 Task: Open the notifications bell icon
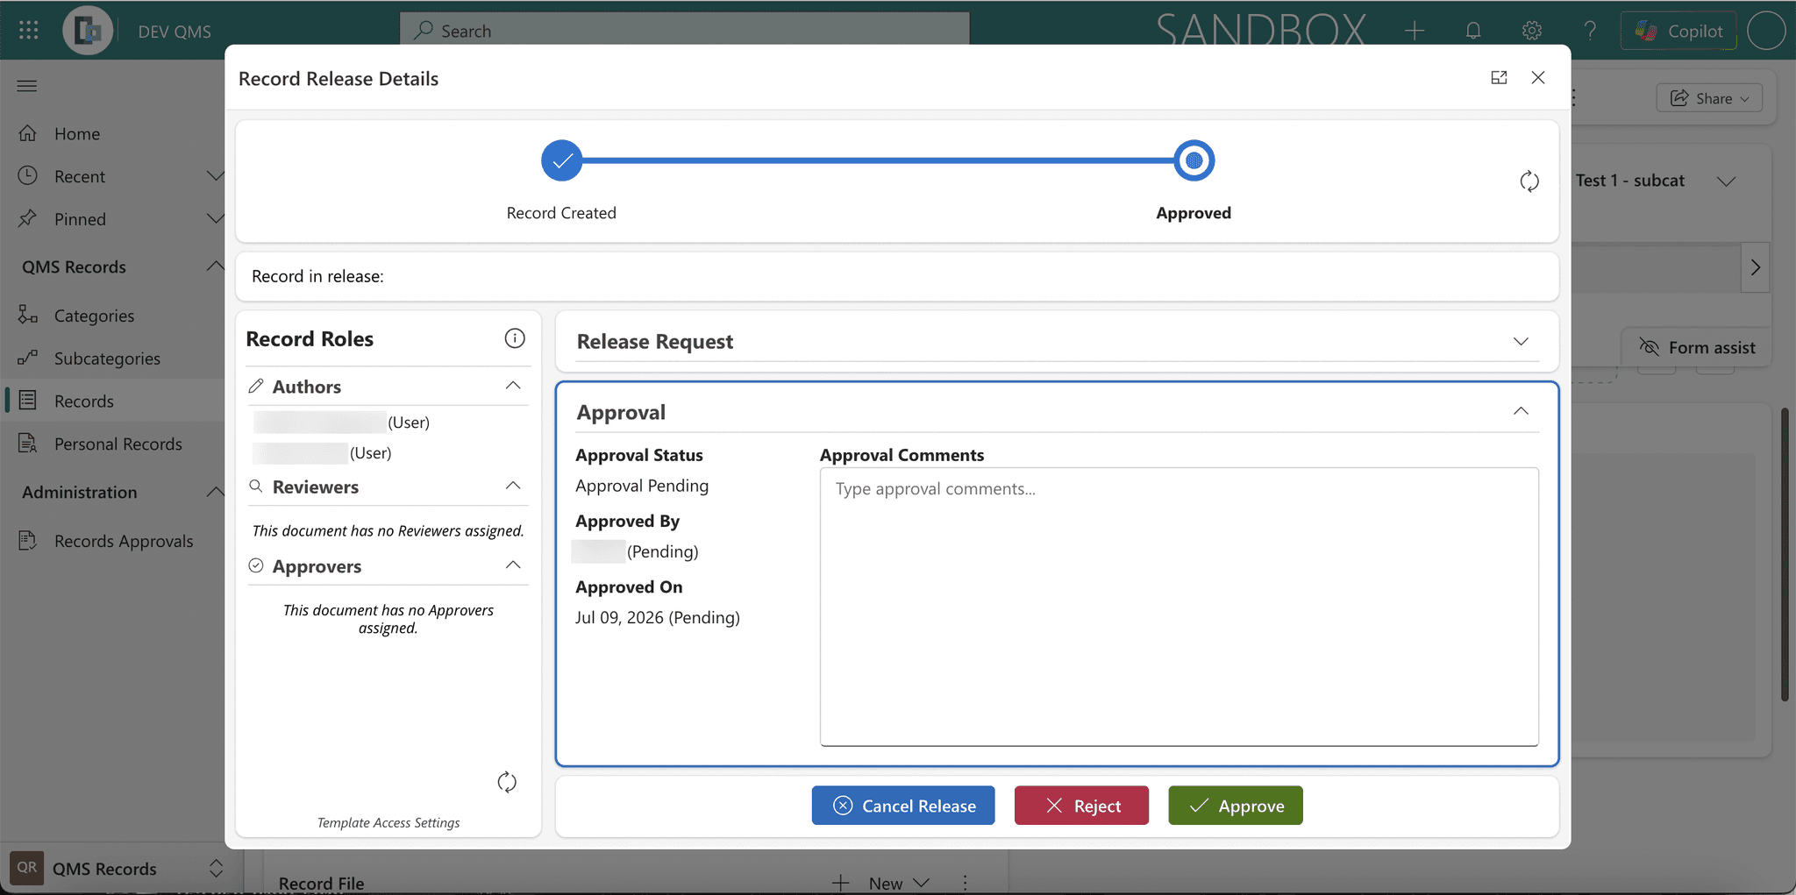[x=1473, y=31]
